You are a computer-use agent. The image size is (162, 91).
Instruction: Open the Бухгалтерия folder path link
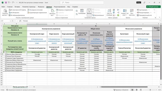point(124,41)
